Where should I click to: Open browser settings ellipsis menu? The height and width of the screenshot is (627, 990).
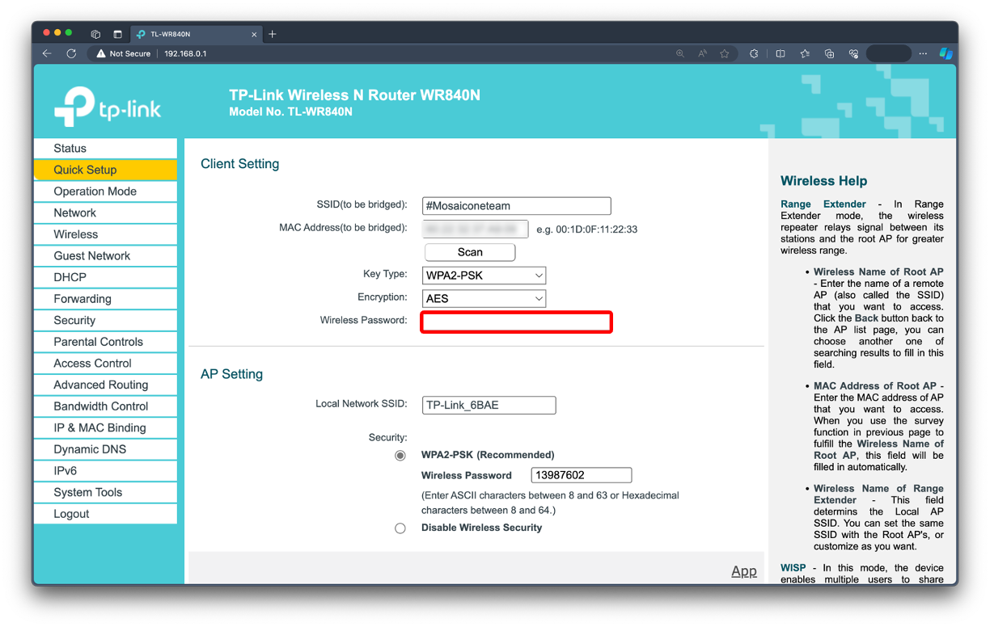[923, 53]
